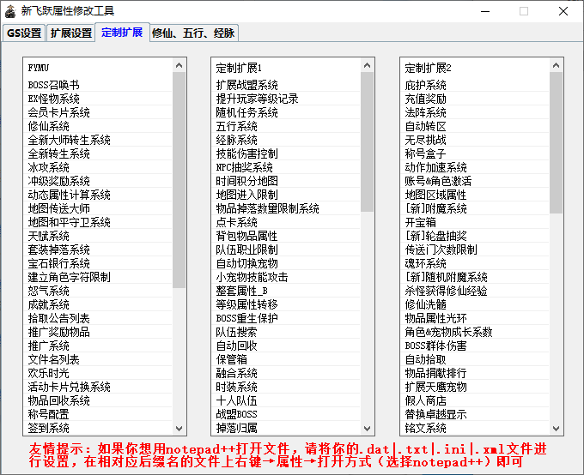Viewport: 584px width, 475px height.
Task: Select 宝石银行系统 in the first list
Action: (x=58, y=263)
